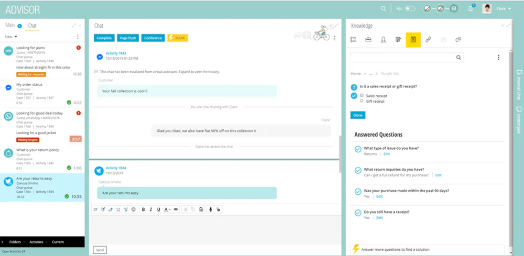The image size is (524, 256).
Task: Open the New dropdown in chat list
Action: pyautogui.click(x=11, y=37)
